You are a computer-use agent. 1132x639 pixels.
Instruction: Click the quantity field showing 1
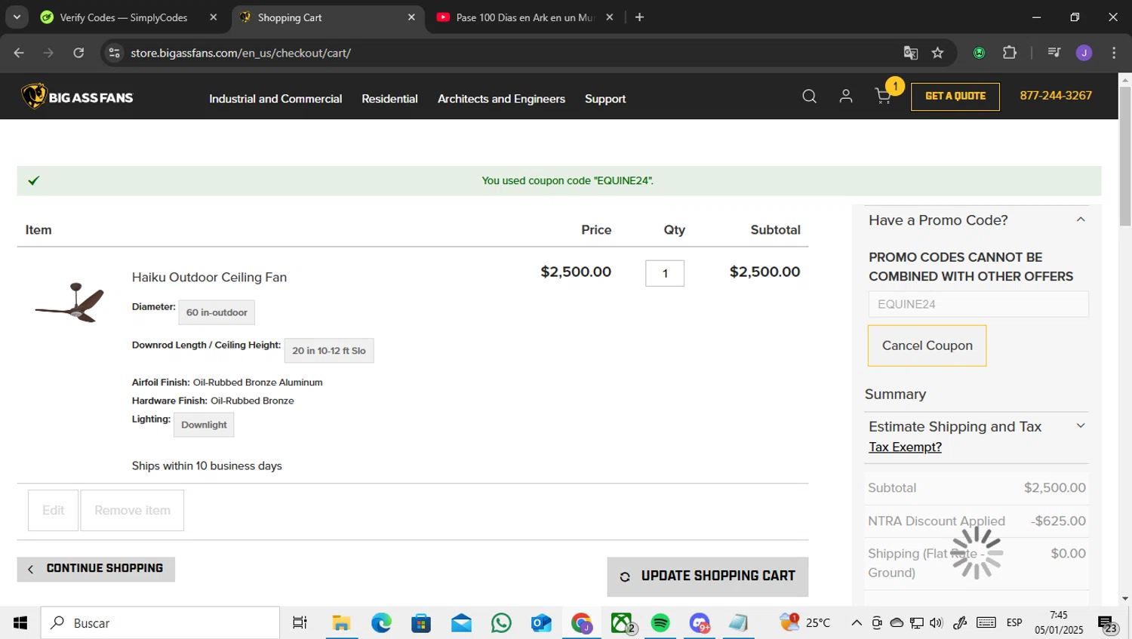point(665,273)
